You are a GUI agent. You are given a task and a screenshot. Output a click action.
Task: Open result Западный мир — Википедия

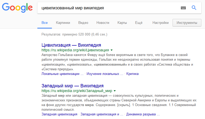(x=72, y=86)
